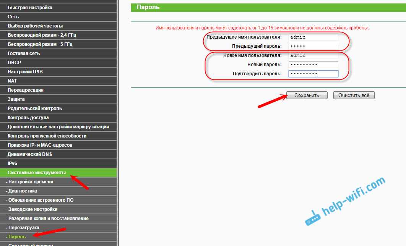Open the Гостевая сеть menu
Screen dimensions: 406x246
[24, 53]
